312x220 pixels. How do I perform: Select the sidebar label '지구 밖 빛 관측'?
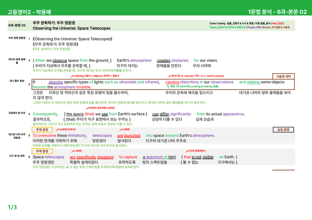point(17,156)
